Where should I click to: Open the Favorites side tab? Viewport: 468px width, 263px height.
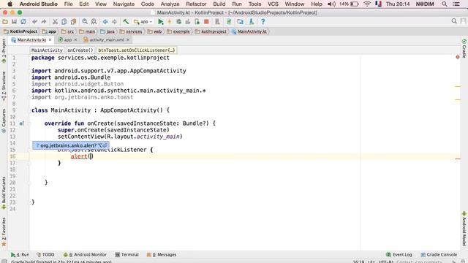click(x=4, y=232)
